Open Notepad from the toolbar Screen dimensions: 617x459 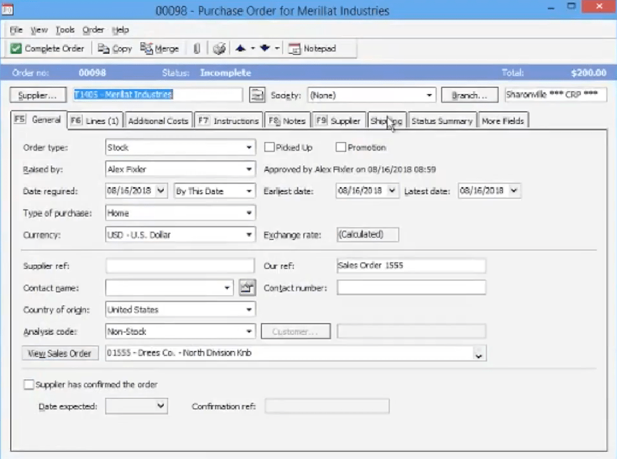(313, 49)
